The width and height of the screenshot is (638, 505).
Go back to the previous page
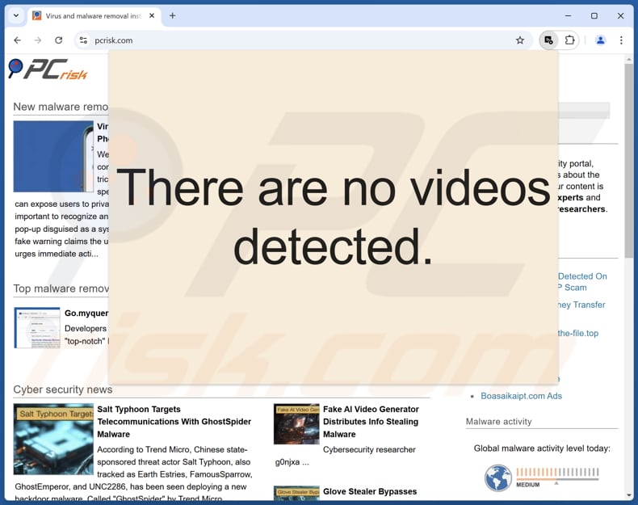point(17,40)
